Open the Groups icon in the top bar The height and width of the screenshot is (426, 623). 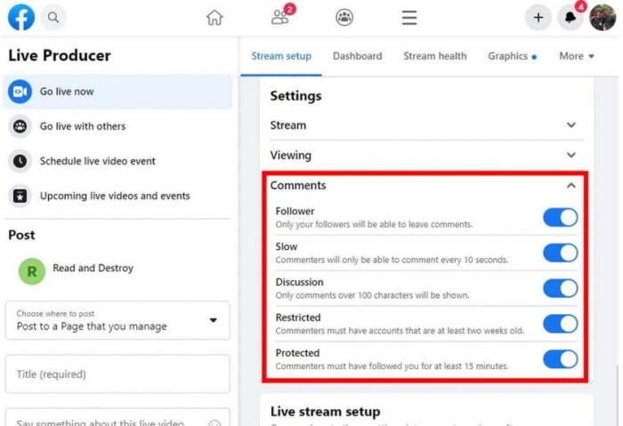pos(344,18)
